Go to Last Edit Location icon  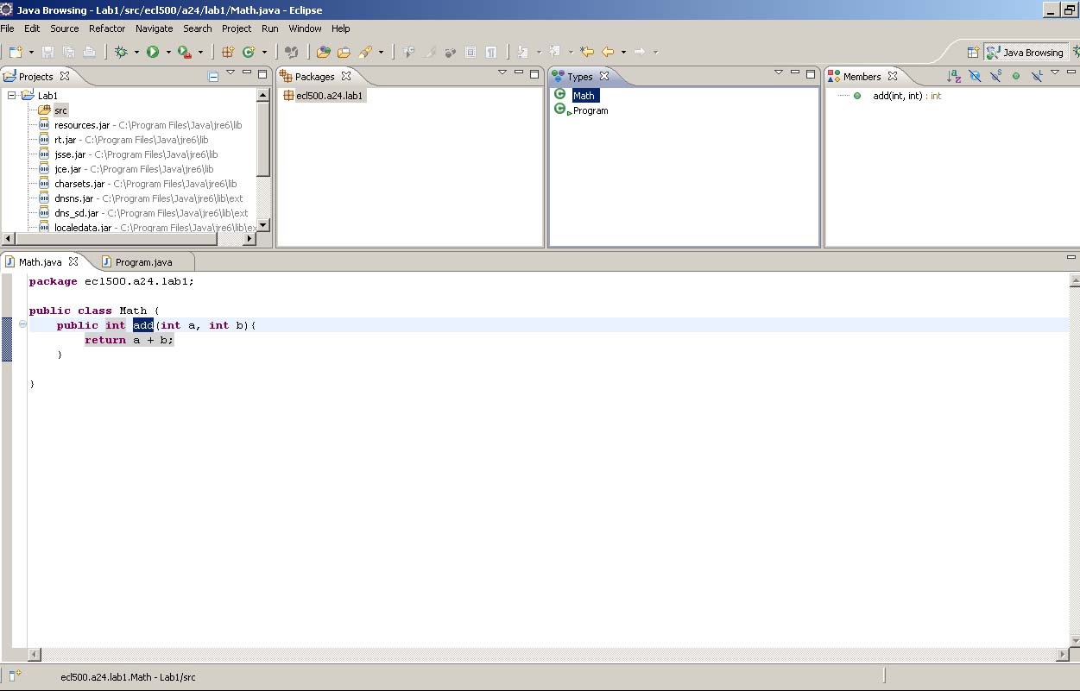587,52
